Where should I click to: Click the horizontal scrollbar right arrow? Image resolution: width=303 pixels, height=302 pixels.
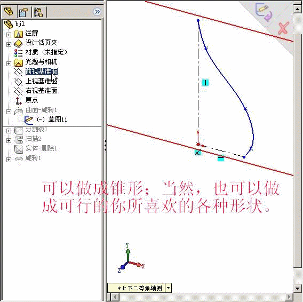coord(289,297)
